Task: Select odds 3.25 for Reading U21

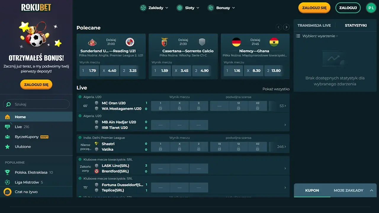Action: [130, 71]
